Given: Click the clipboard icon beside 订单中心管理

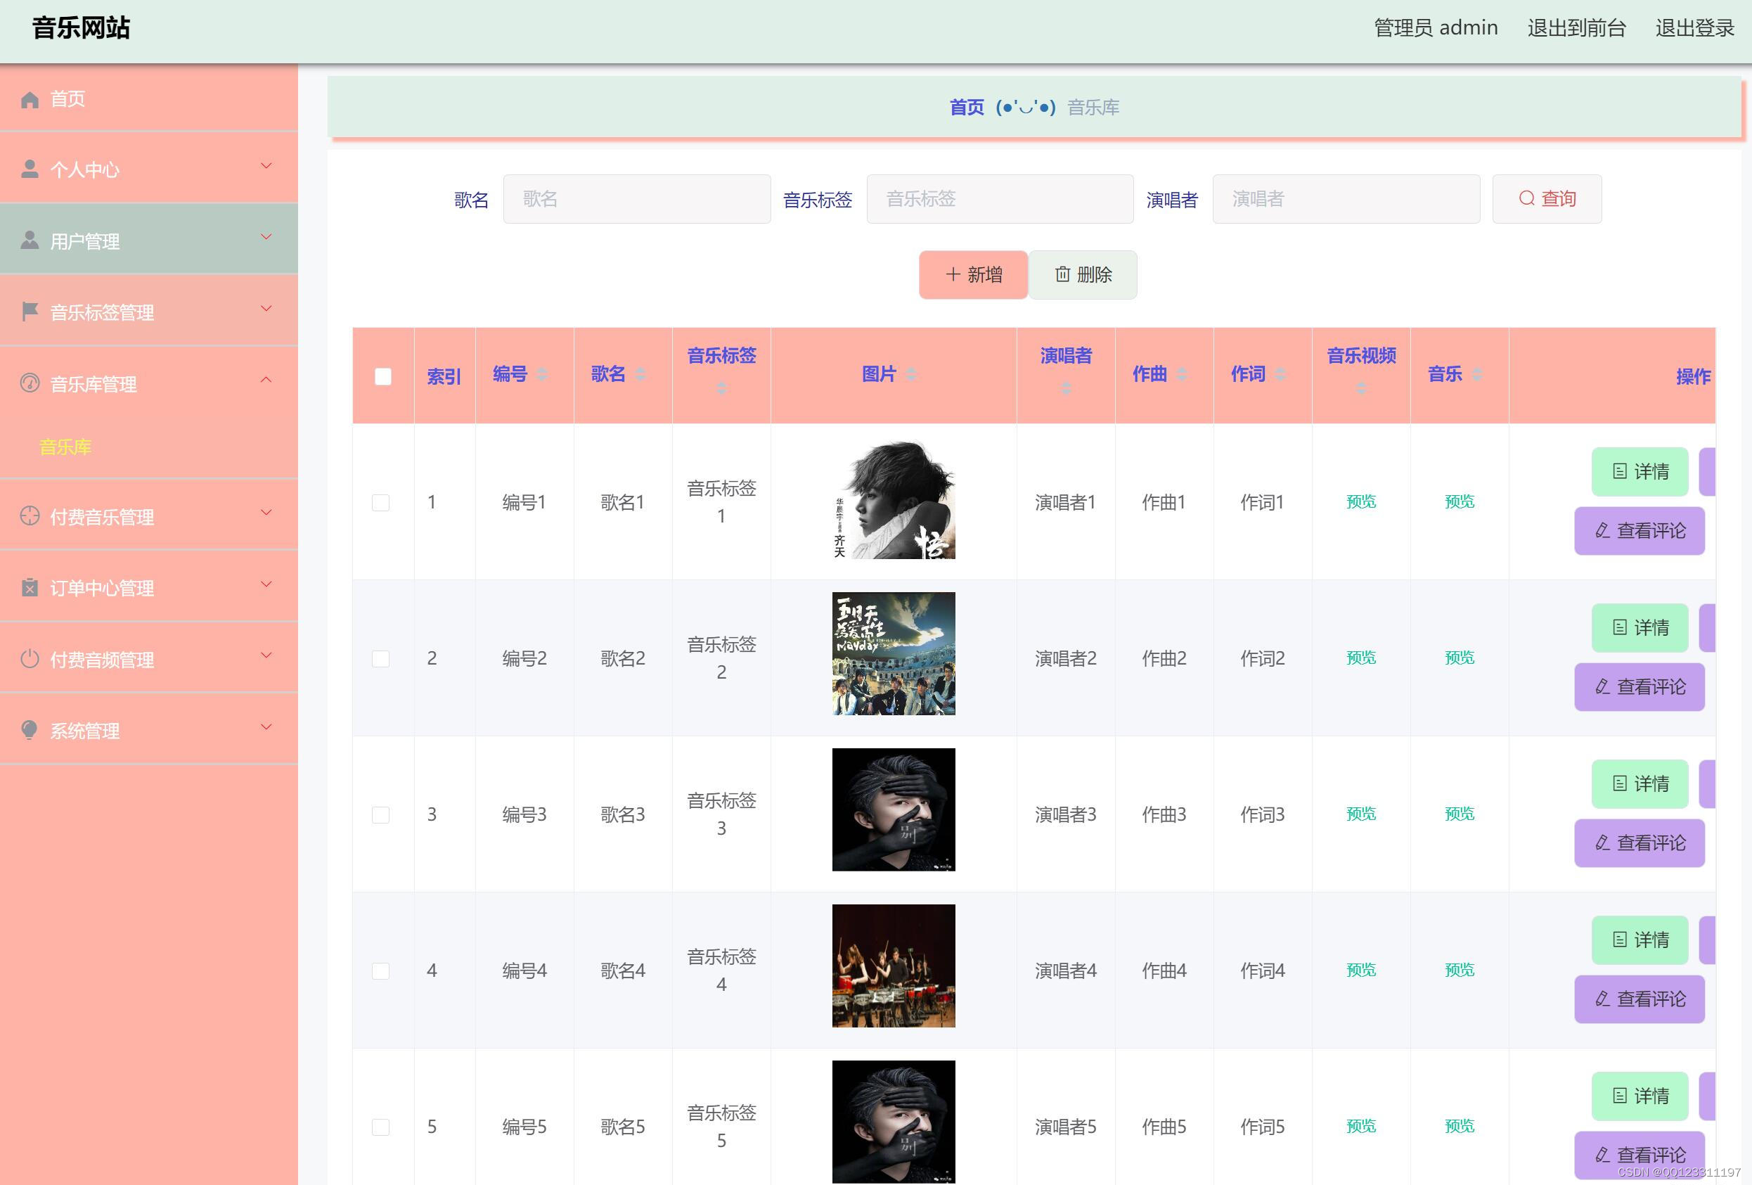Looking at the screenshot, I should click(x=30, y=588).
